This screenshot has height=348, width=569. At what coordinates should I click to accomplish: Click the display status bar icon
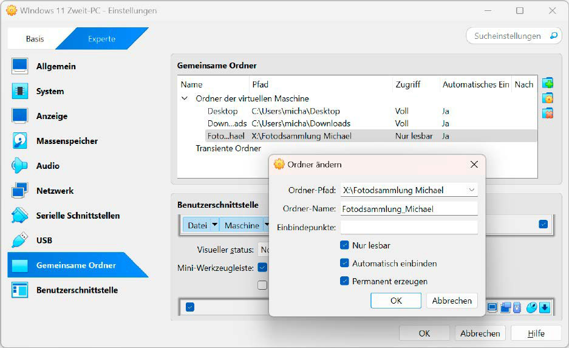pyautogui.click(x=492, y=307)
